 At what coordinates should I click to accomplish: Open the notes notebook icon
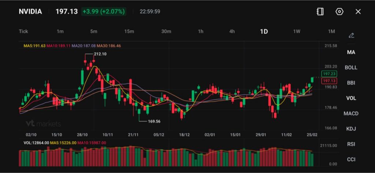[x=320, y=12]
